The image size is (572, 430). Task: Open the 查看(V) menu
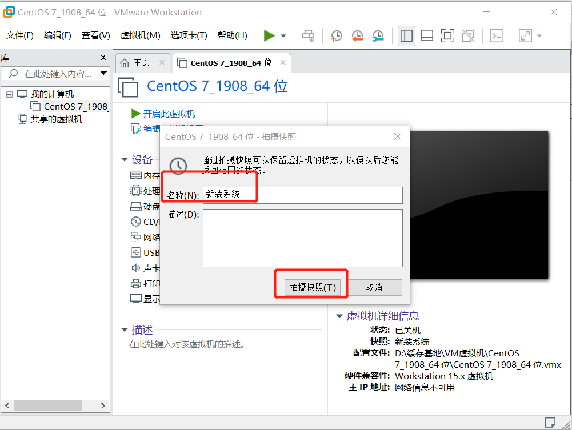coord(95,35)
